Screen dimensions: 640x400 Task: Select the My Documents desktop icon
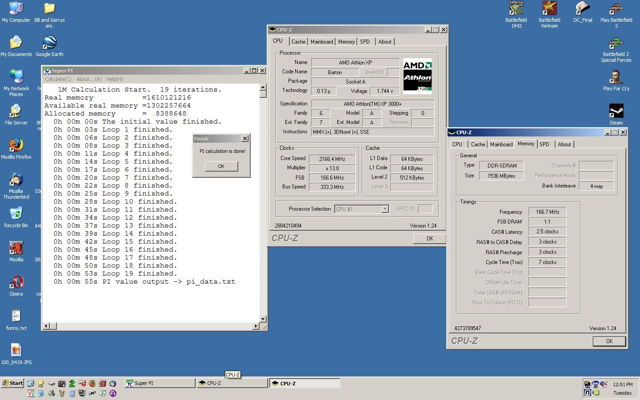pos(16,46)
